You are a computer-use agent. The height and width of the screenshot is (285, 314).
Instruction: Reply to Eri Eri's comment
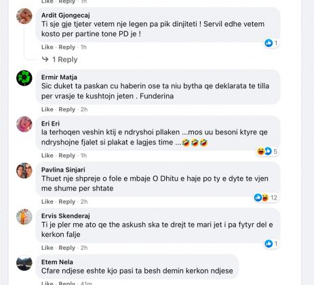pos(66,155)
